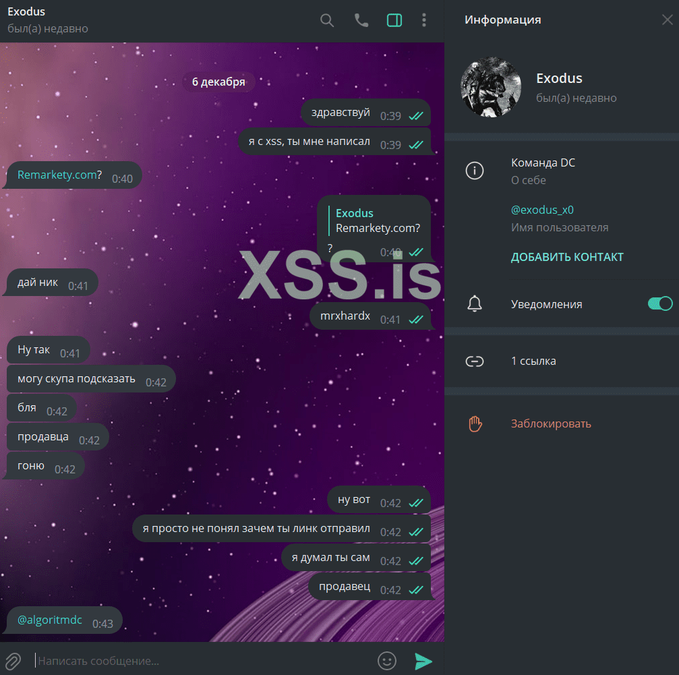Open the emoji smiley picker
Image resolution: width=679 pixels, height=675 pixels.
[387, 661]
